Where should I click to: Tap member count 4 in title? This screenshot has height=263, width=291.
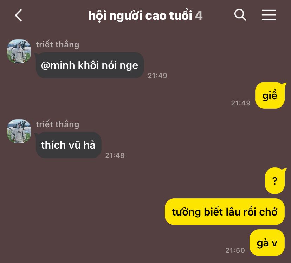pos(199,15)
